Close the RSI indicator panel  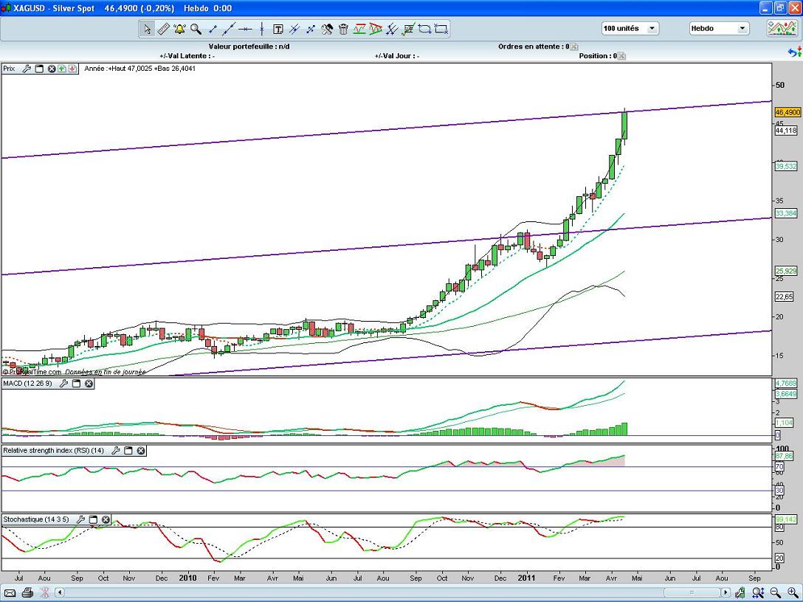(x=141, y=450)
